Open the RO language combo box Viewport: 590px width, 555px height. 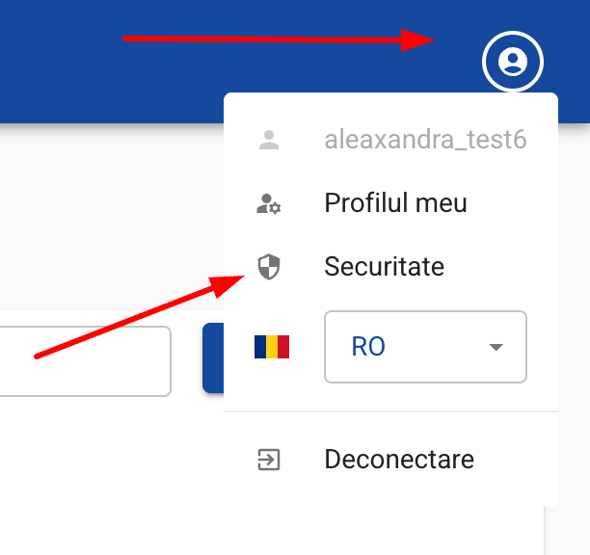point(425,347)
